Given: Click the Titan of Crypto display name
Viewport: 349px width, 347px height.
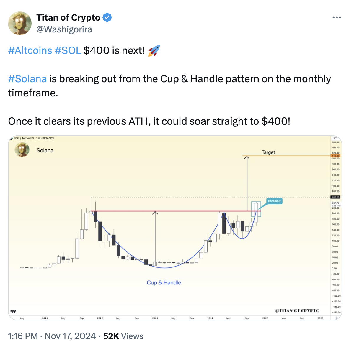Looking at the screenshot, I should (68, 18).
